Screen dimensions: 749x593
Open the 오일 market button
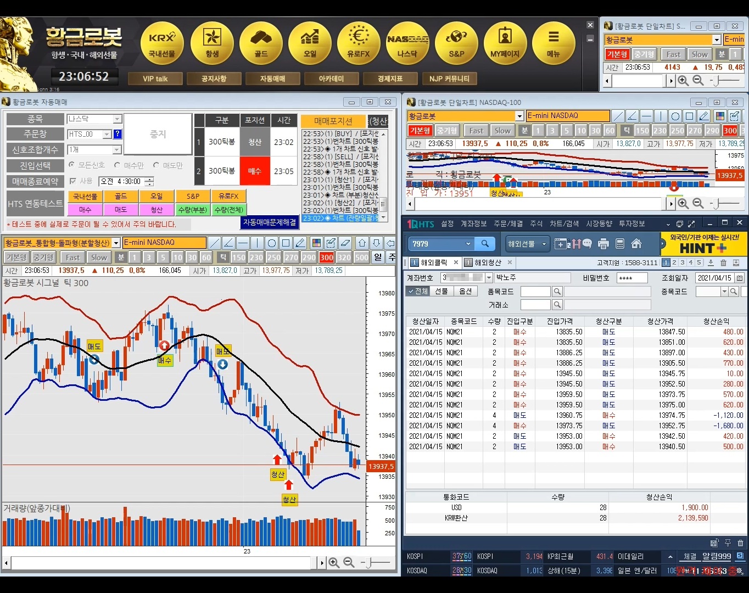click(310, 43)
